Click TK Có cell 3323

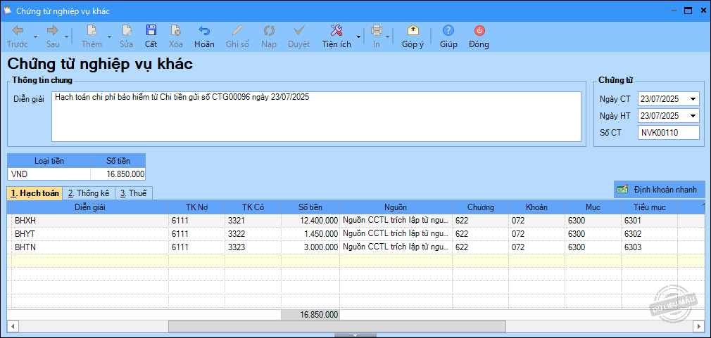point(253,247)
